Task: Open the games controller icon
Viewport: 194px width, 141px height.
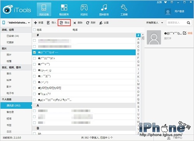Action: click(84, 7)
